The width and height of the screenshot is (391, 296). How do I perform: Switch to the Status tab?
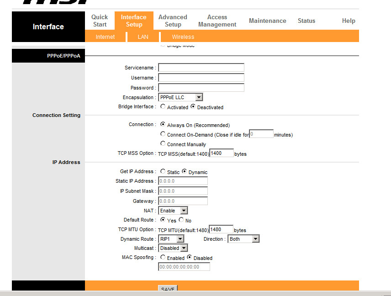tap(306, 21)
